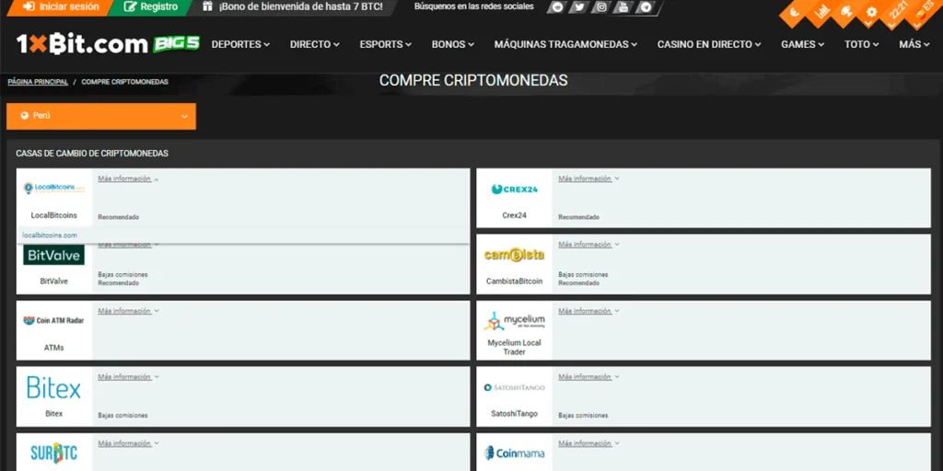Click the BIG 5 promo badge
The width and height of the screenshot is (943, 471).
tap(176, 44)
